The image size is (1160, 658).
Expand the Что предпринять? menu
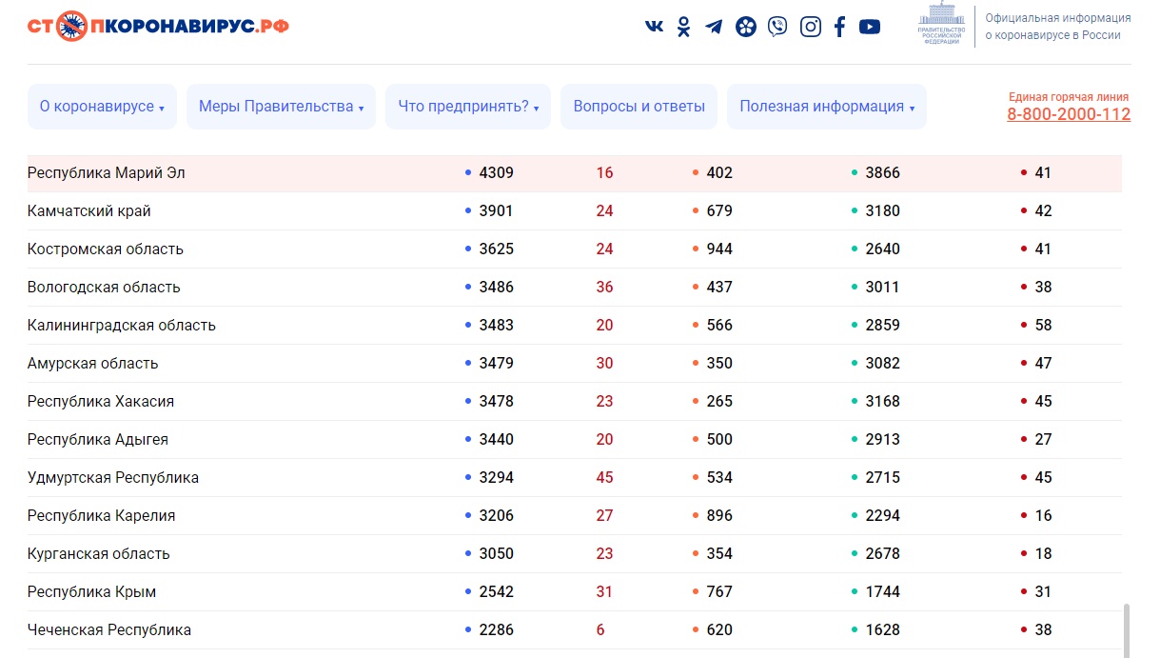pyautogui.click(x=468, y=107)
